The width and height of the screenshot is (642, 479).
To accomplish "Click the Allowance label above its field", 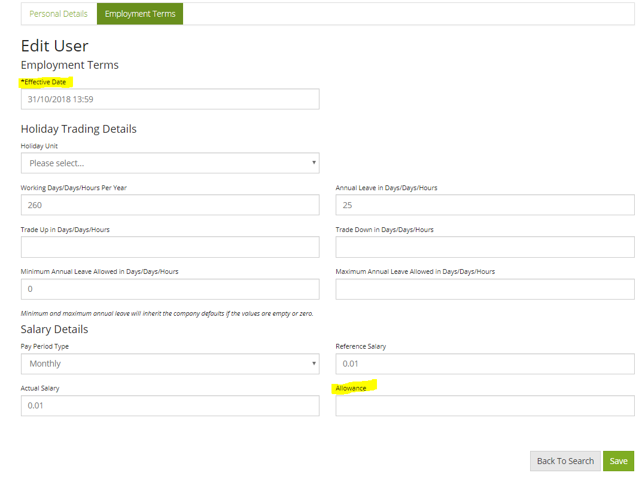I will coord(351,388).
